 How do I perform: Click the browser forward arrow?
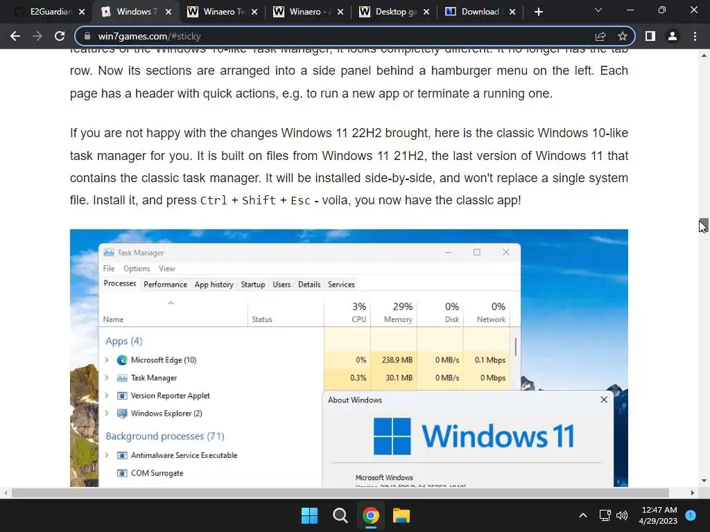[37, 36]
